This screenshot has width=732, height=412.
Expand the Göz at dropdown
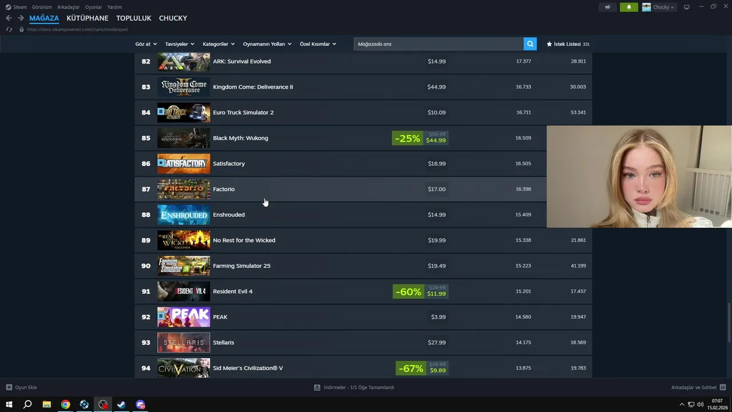(x=146, y=44)
